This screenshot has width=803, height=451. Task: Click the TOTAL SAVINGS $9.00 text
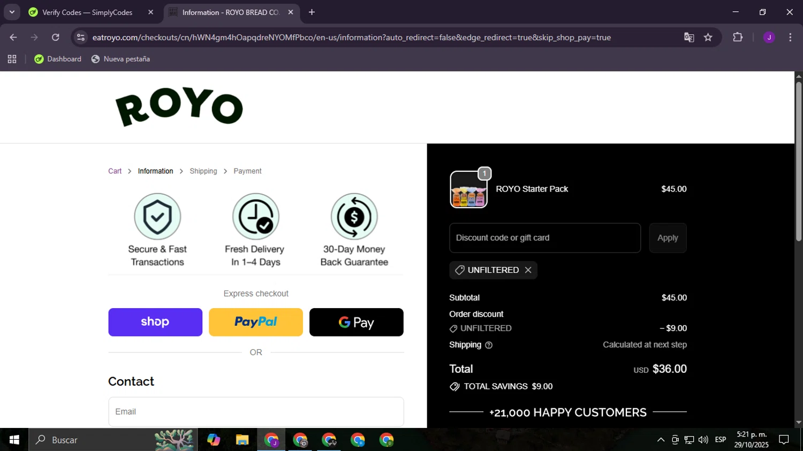click(508, 386)
